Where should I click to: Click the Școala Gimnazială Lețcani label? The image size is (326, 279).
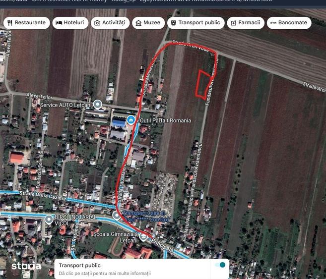click(x=115, y=237)
